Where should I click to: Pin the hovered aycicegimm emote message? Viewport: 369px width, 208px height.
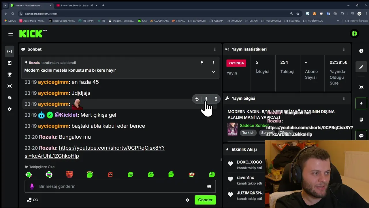coord(206,99)
